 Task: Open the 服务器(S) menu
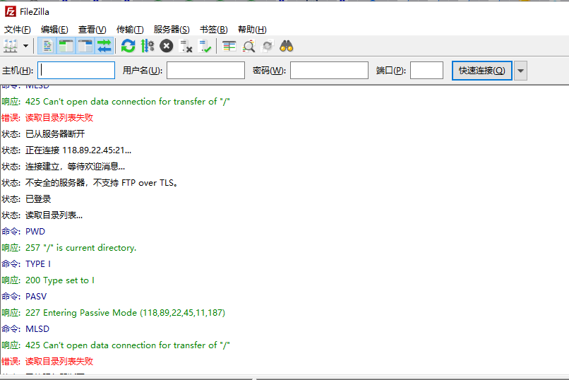pyautogui.click(x=172, y=30)
